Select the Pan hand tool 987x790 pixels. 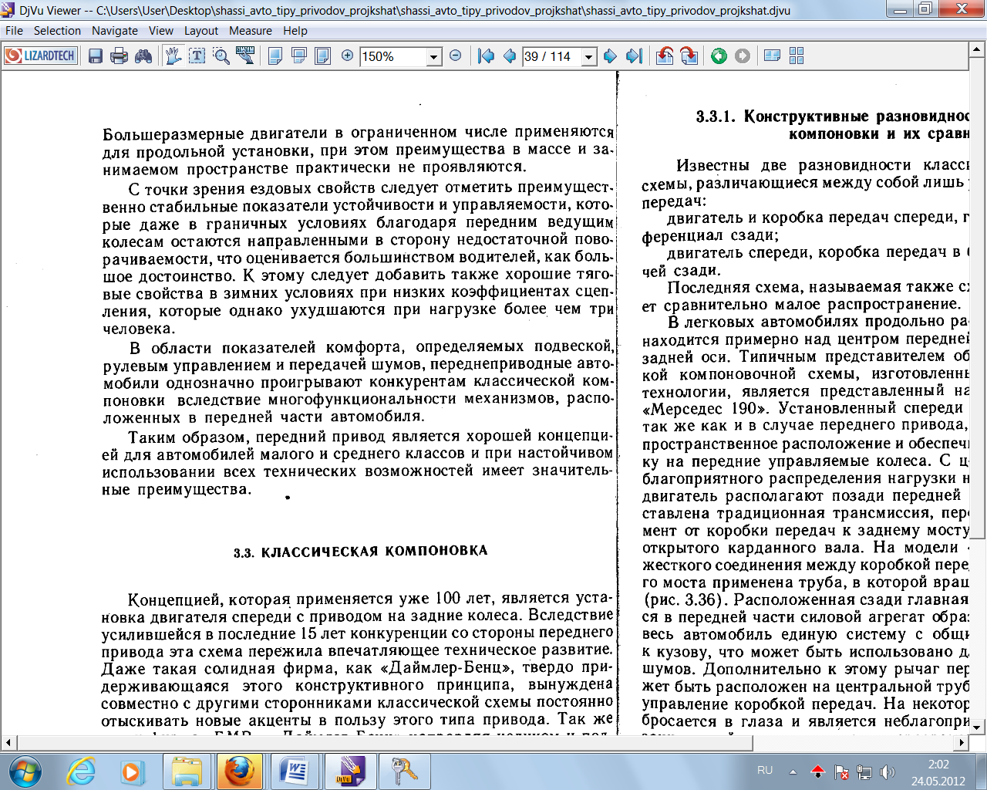pos(173,56)
